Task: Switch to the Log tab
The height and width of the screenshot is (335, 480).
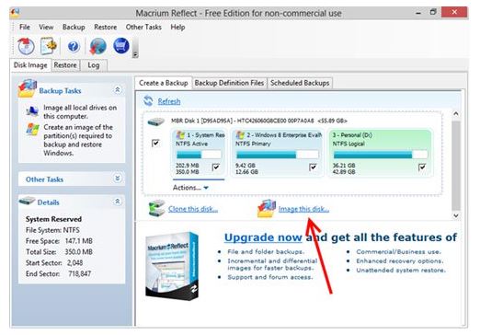Action: [x=94, y=65]
